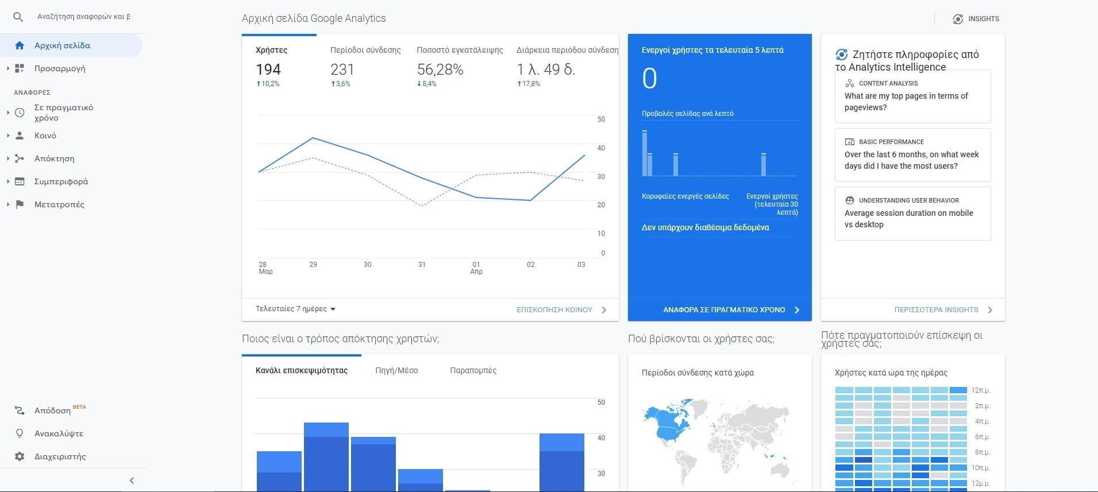Viewport: 1098px width, 492px height.
Task: Click the Content Analysis card icon
Action: [x=850, y=83]
